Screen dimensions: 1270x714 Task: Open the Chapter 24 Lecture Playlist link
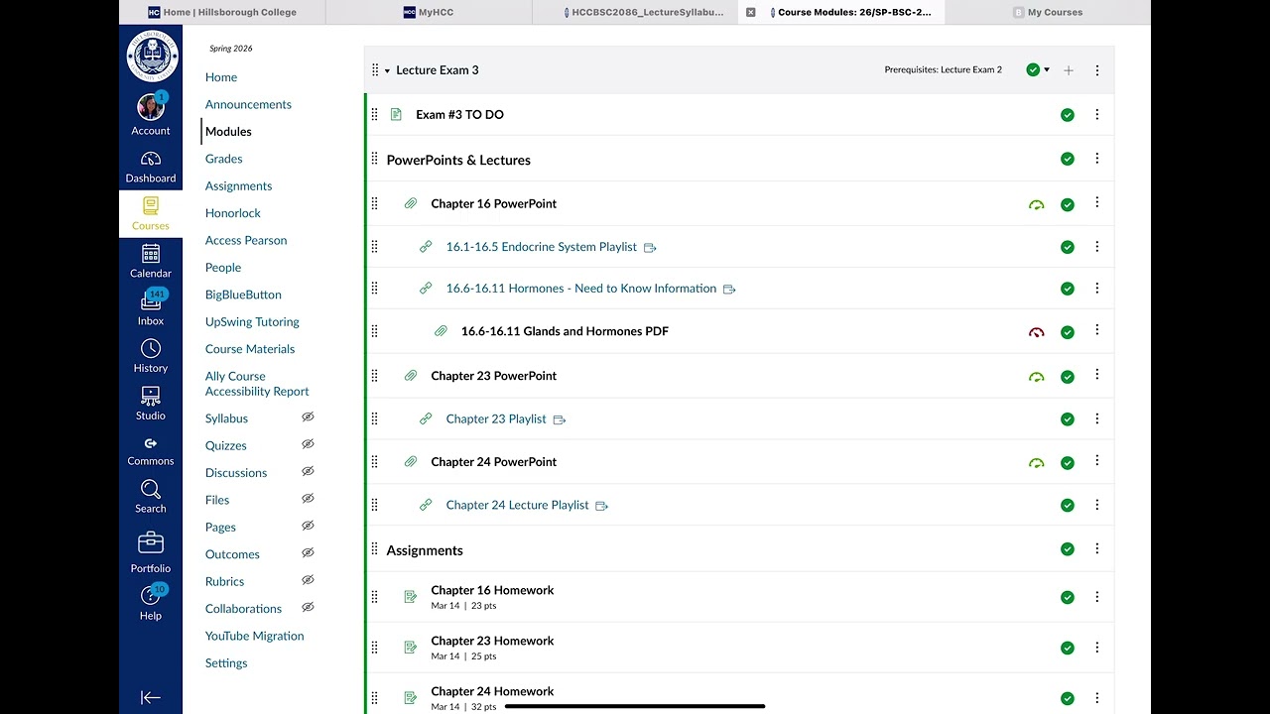(x=517, y=505)
